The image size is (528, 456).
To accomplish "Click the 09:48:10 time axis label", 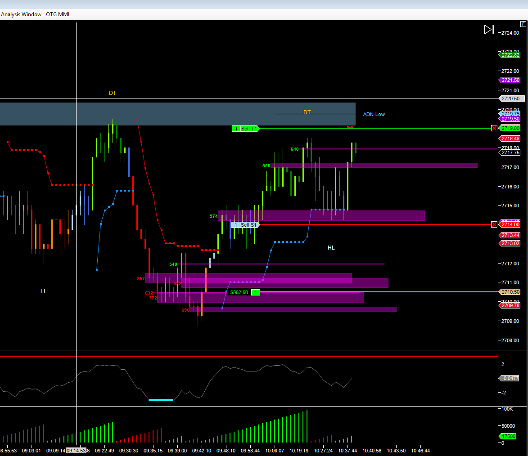I will point(226,451).
